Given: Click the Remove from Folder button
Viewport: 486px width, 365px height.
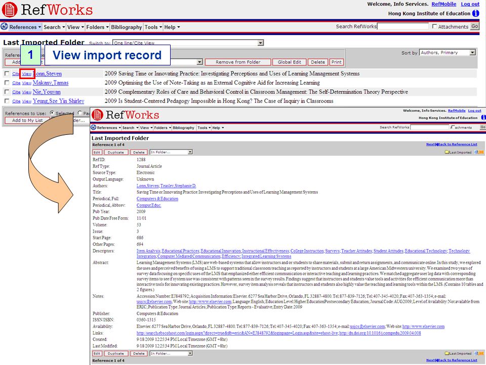Looking at the screenshot, I should [x=238, y=62].
